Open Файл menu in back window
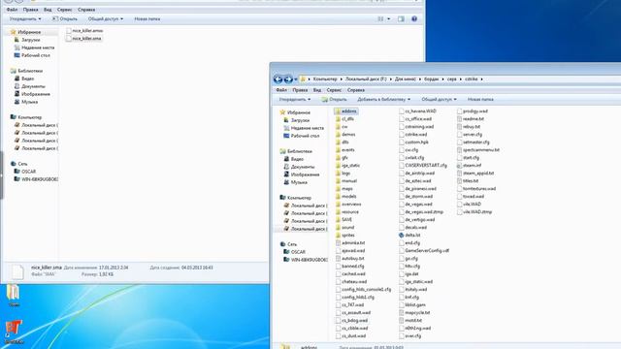Screen dimensions: 621x349 (x=12, y=10)
